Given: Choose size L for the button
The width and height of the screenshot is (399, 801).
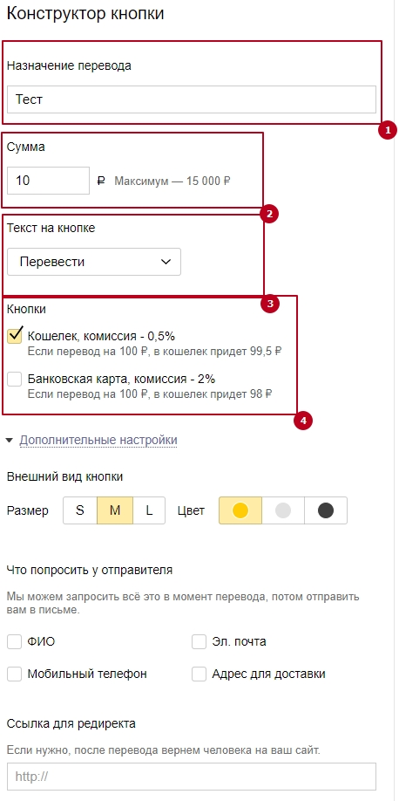Looking at the screenshot, I should coord(149,510).
